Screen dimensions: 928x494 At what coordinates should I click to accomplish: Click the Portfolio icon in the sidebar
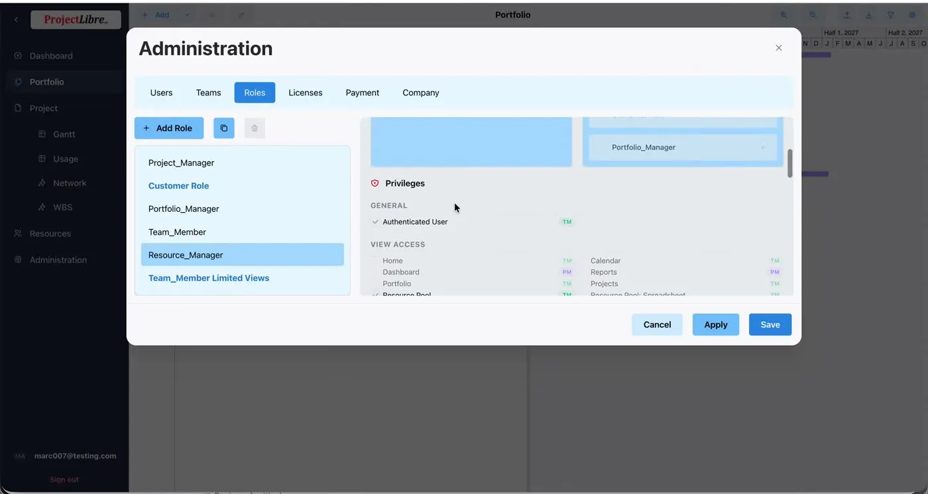tap(18, 82)
